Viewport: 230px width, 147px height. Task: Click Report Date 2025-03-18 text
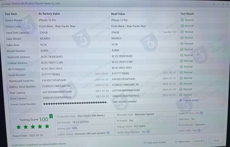[28, 136]
